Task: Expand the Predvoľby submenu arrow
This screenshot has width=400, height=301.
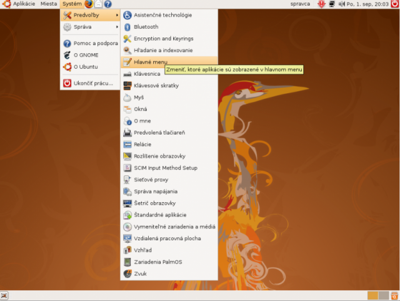Action: 117,15
